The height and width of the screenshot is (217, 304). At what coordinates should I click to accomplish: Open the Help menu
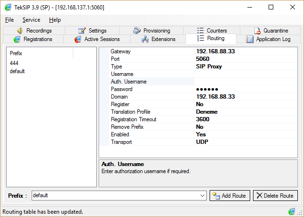pos(55,20)
